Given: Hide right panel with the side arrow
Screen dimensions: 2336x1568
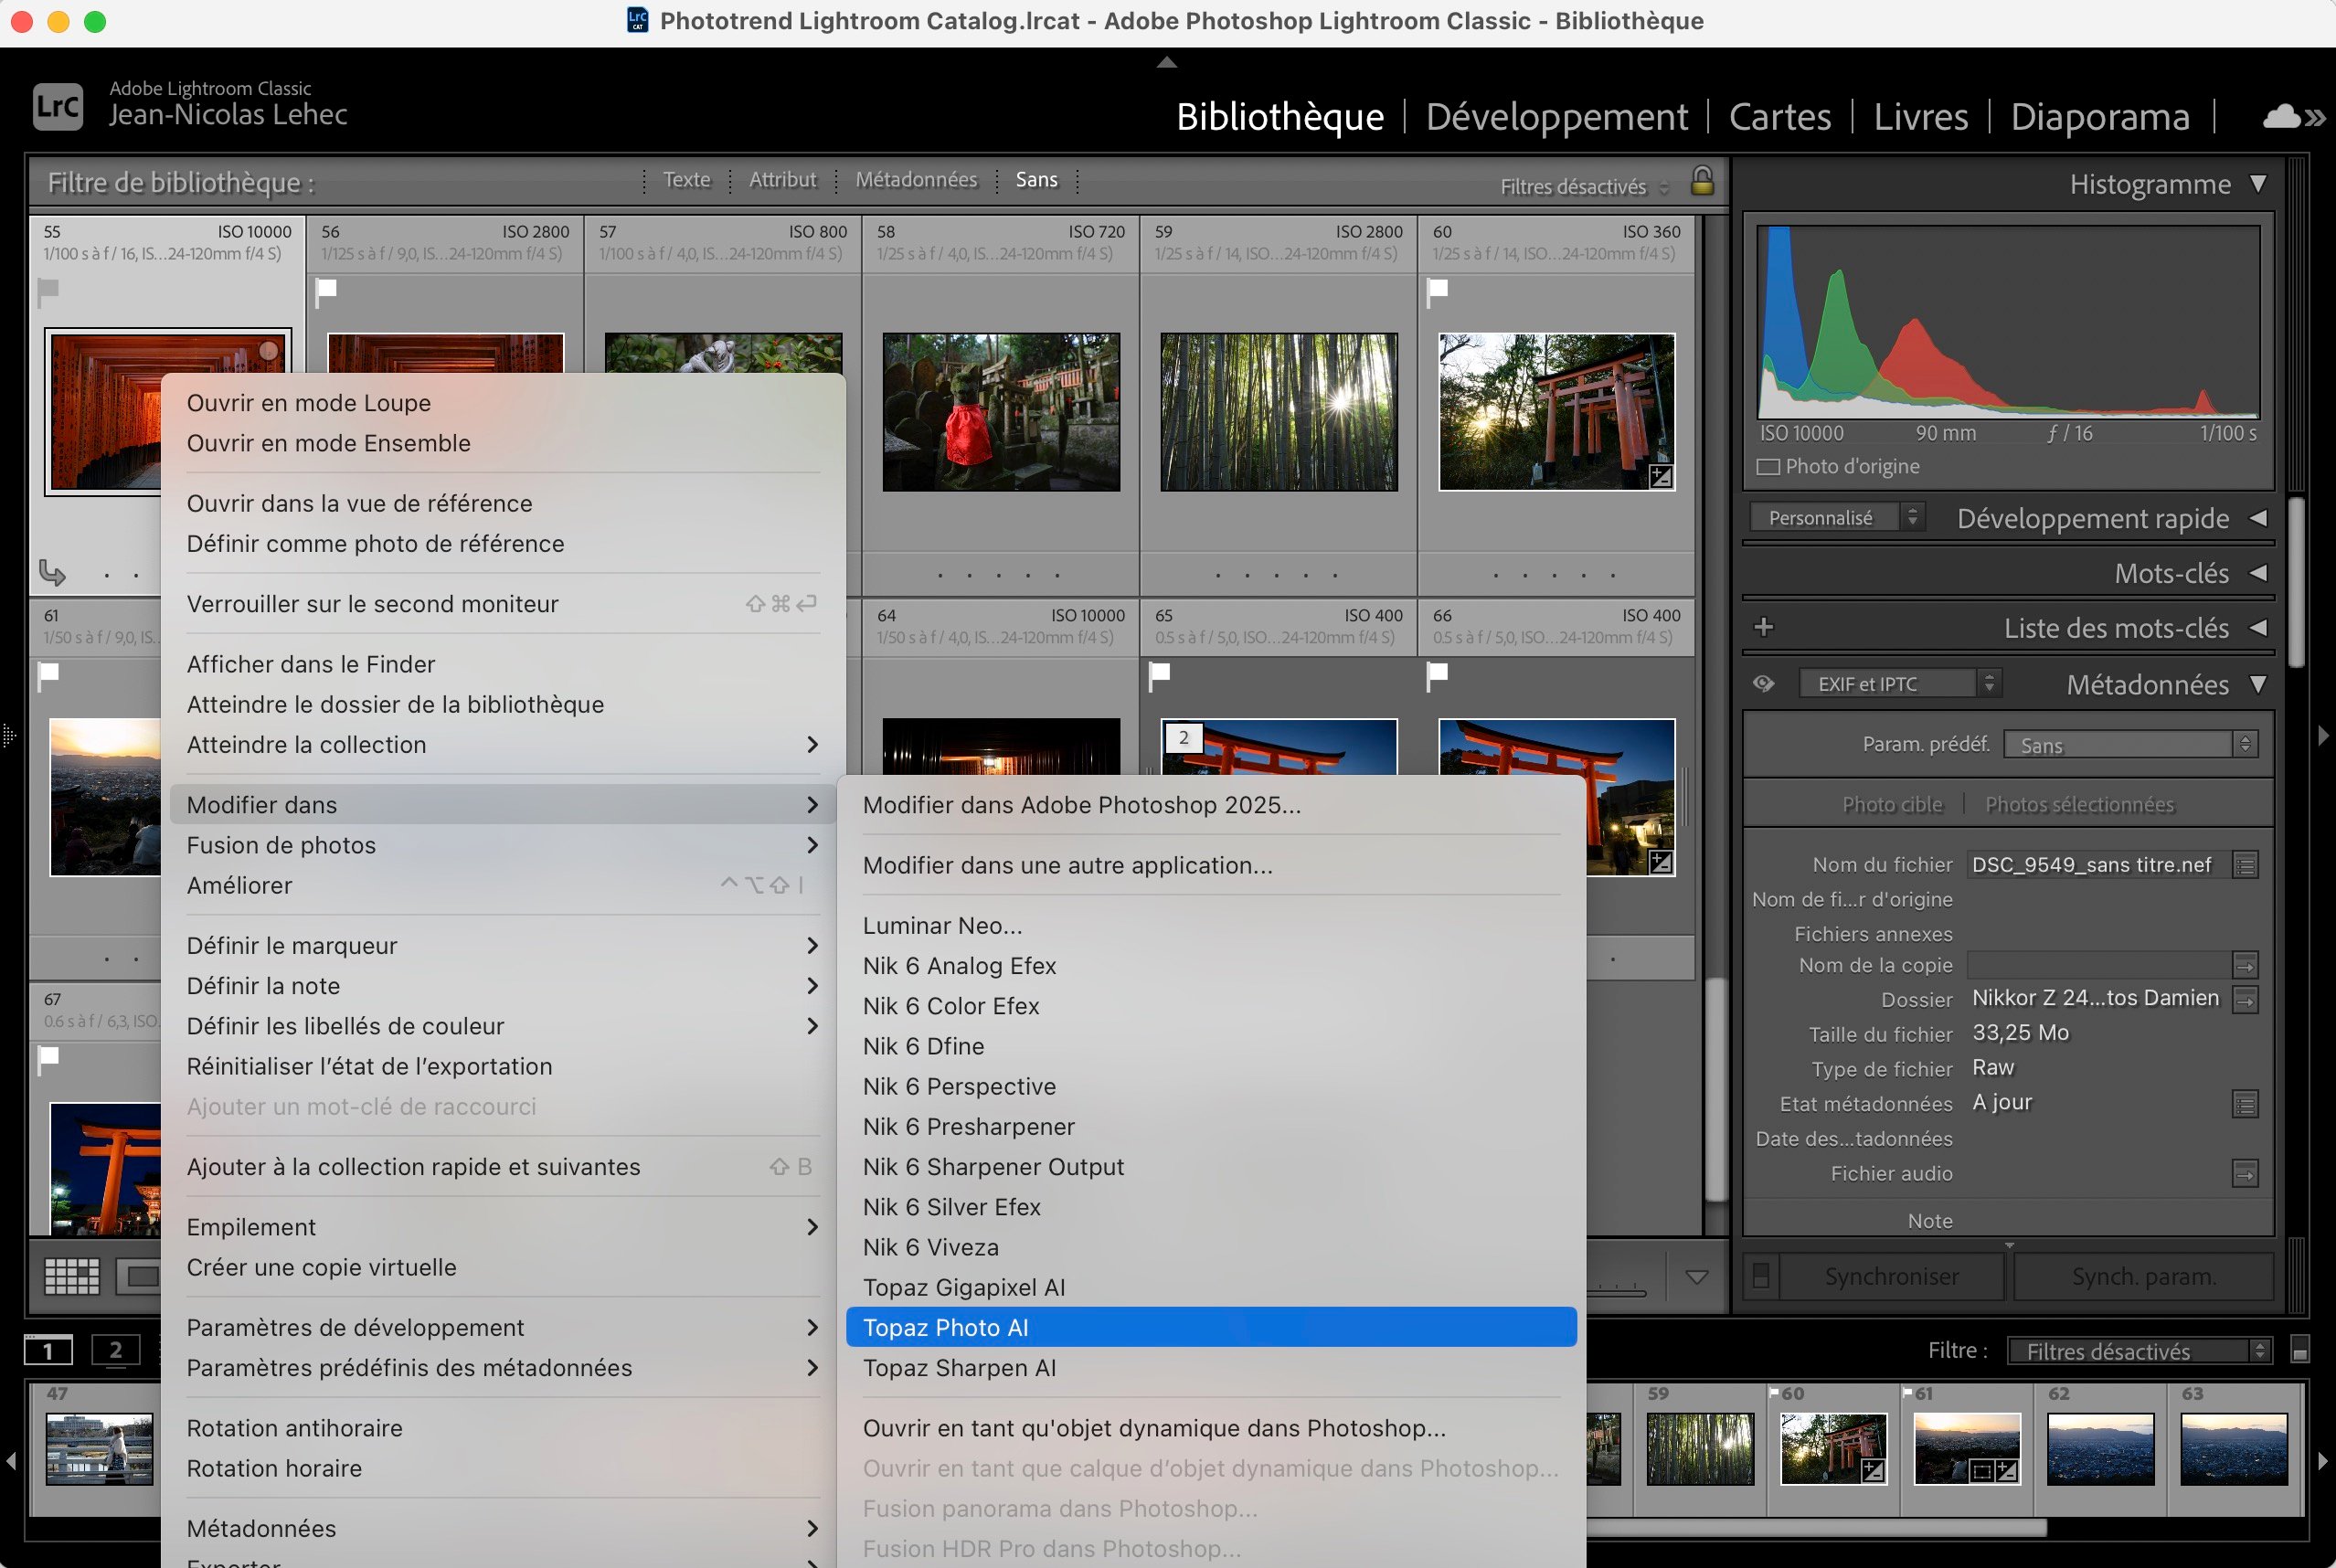Looking at the screenshot, I should 2323,736.
